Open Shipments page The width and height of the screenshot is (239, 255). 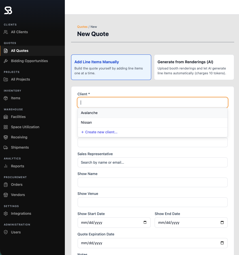point(20,147)
